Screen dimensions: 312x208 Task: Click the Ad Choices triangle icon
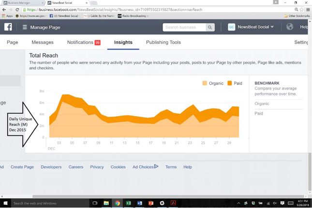click(156, 167)
